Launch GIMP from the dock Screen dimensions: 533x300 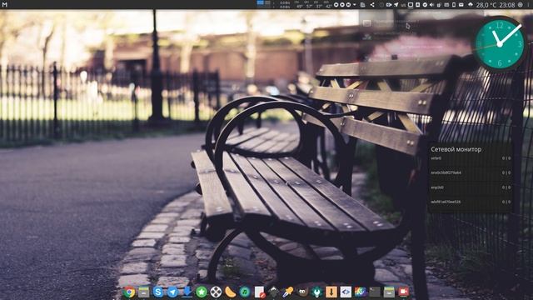[302, 292]
